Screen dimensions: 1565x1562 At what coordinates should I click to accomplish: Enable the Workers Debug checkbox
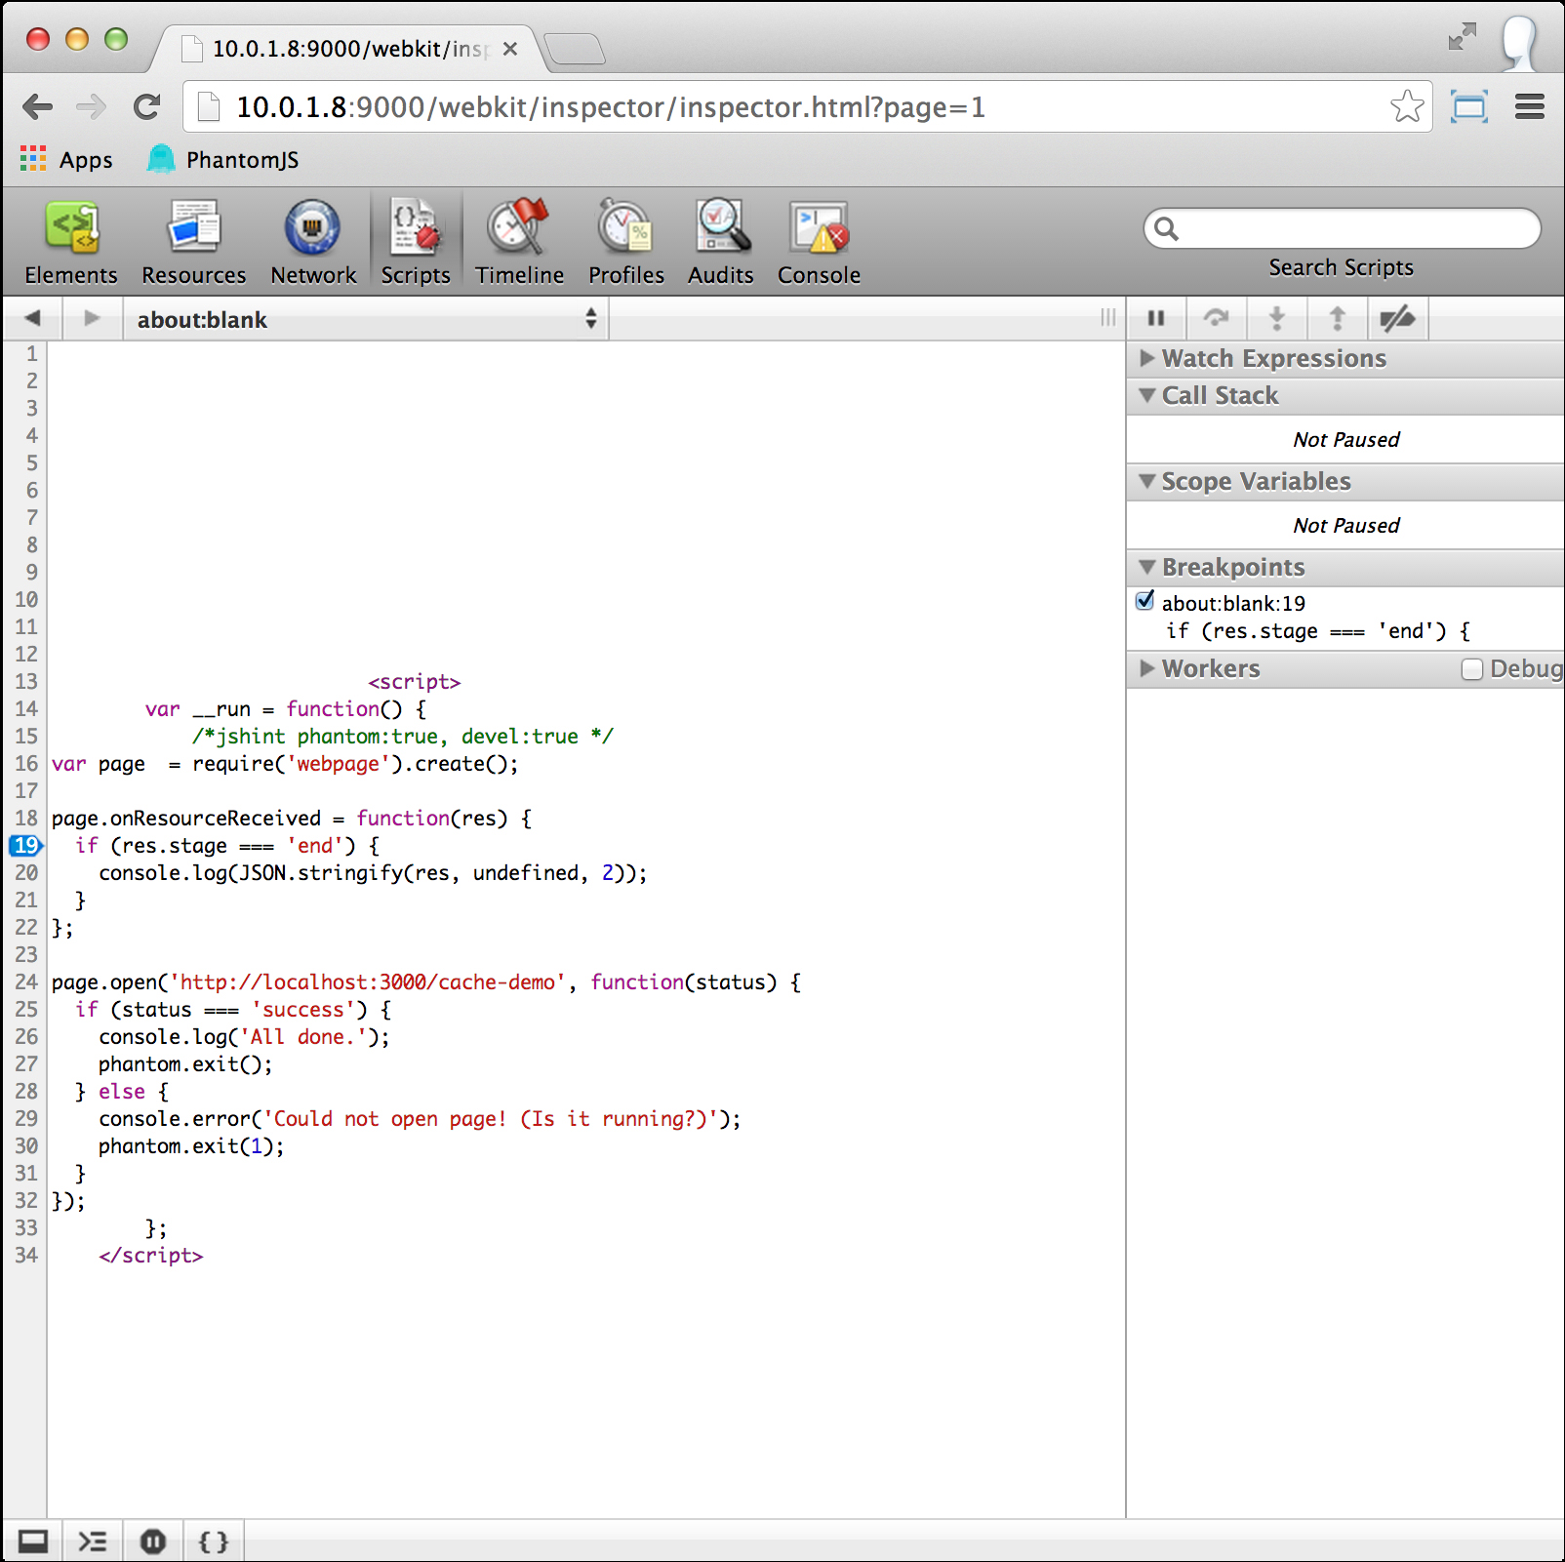(1472, 668)
